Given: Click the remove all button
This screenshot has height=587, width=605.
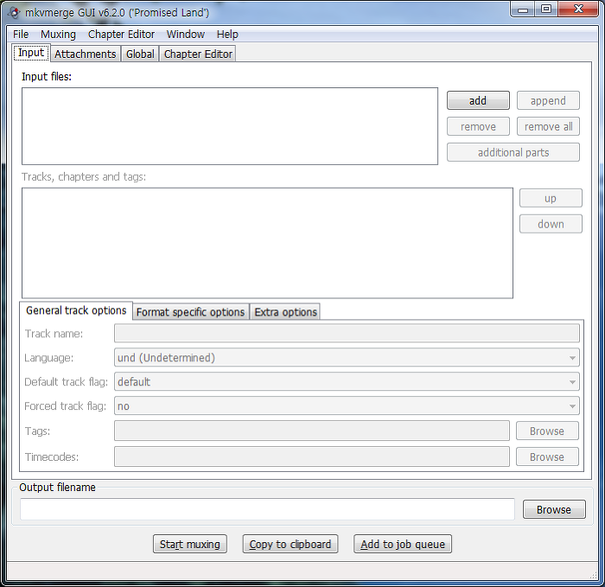Looking at the screenshot, I should 548,126.
